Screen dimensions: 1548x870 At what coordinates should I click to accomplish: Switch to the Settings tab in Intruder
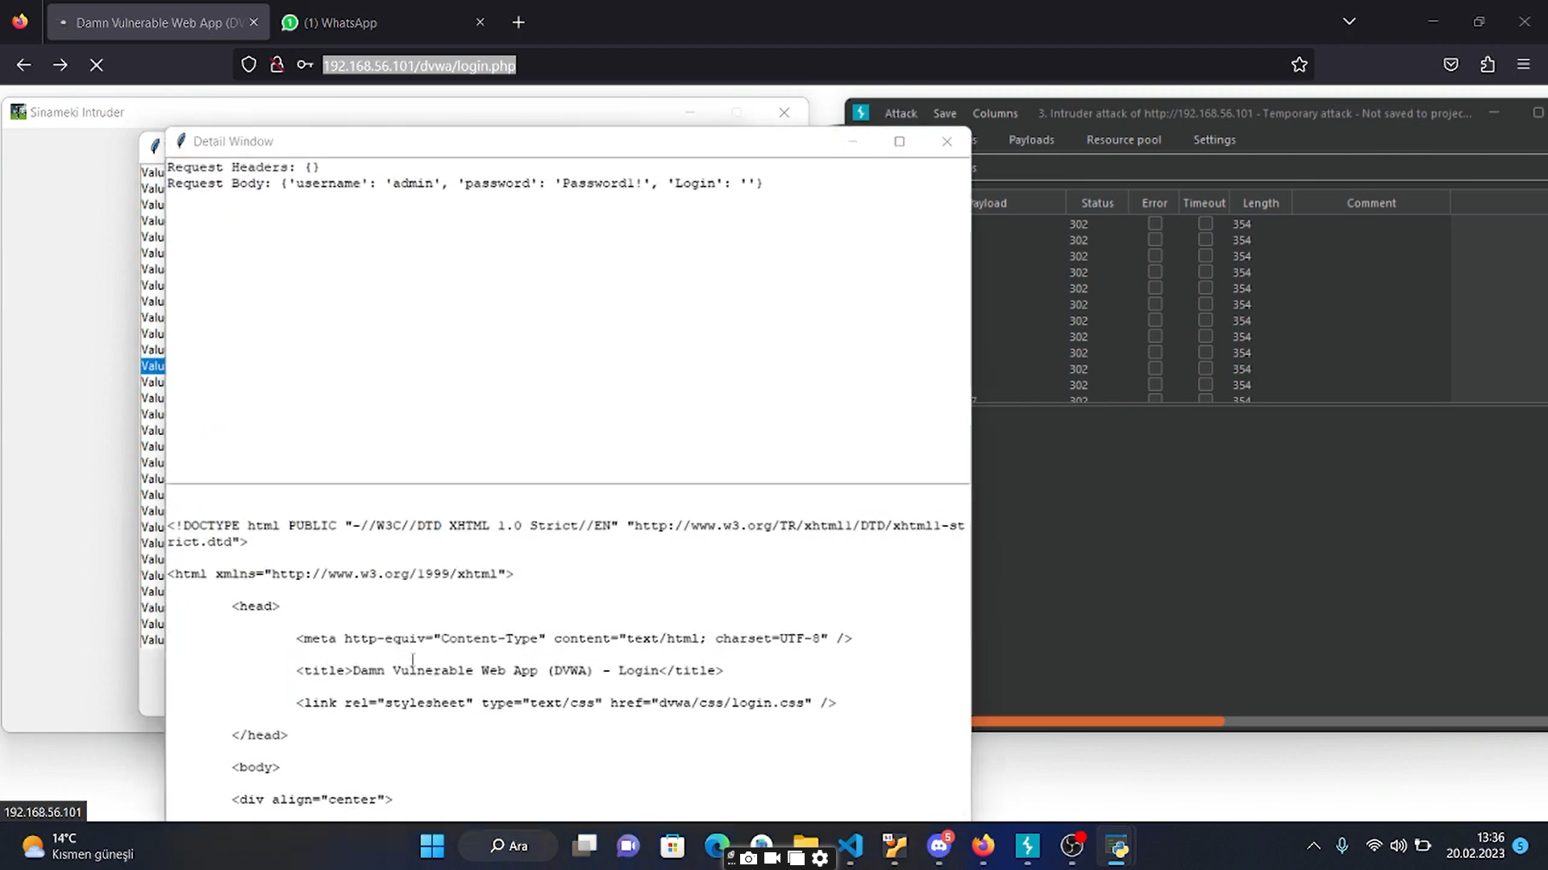tap(1214, 139)
